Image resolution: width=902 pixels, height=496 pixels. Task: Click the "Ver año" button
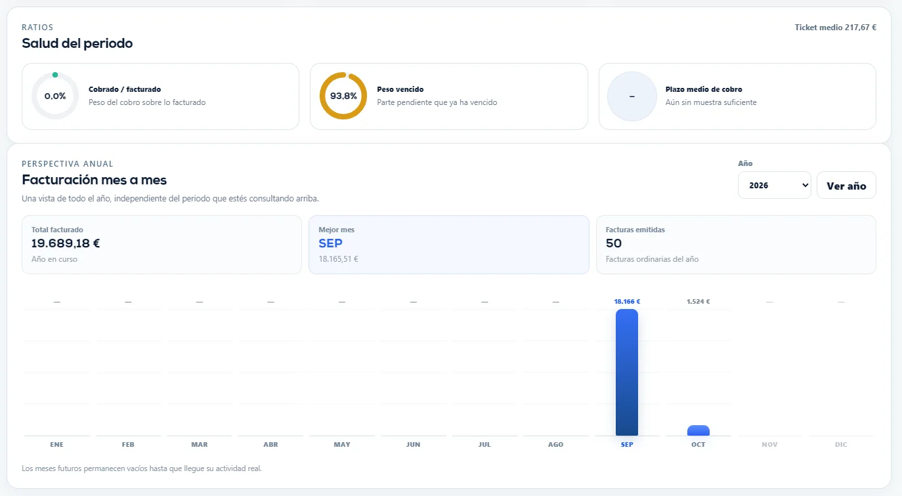(x=846, y=185)
